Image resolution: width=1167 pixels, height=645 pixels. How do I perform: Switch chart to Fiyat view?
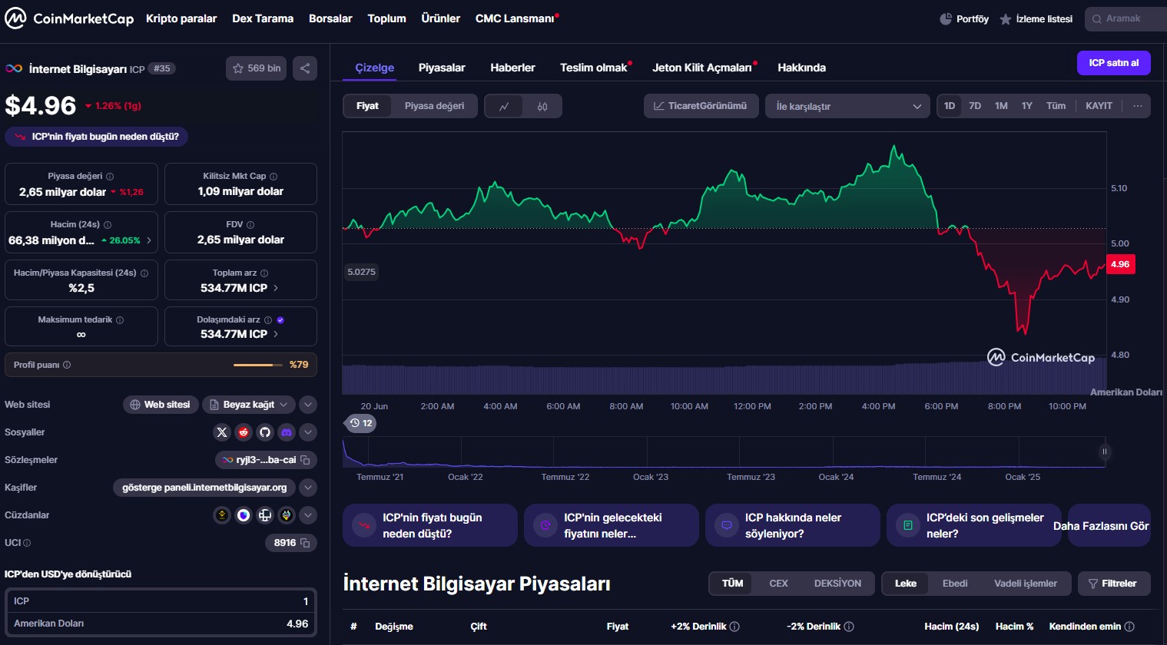point(367,106)
